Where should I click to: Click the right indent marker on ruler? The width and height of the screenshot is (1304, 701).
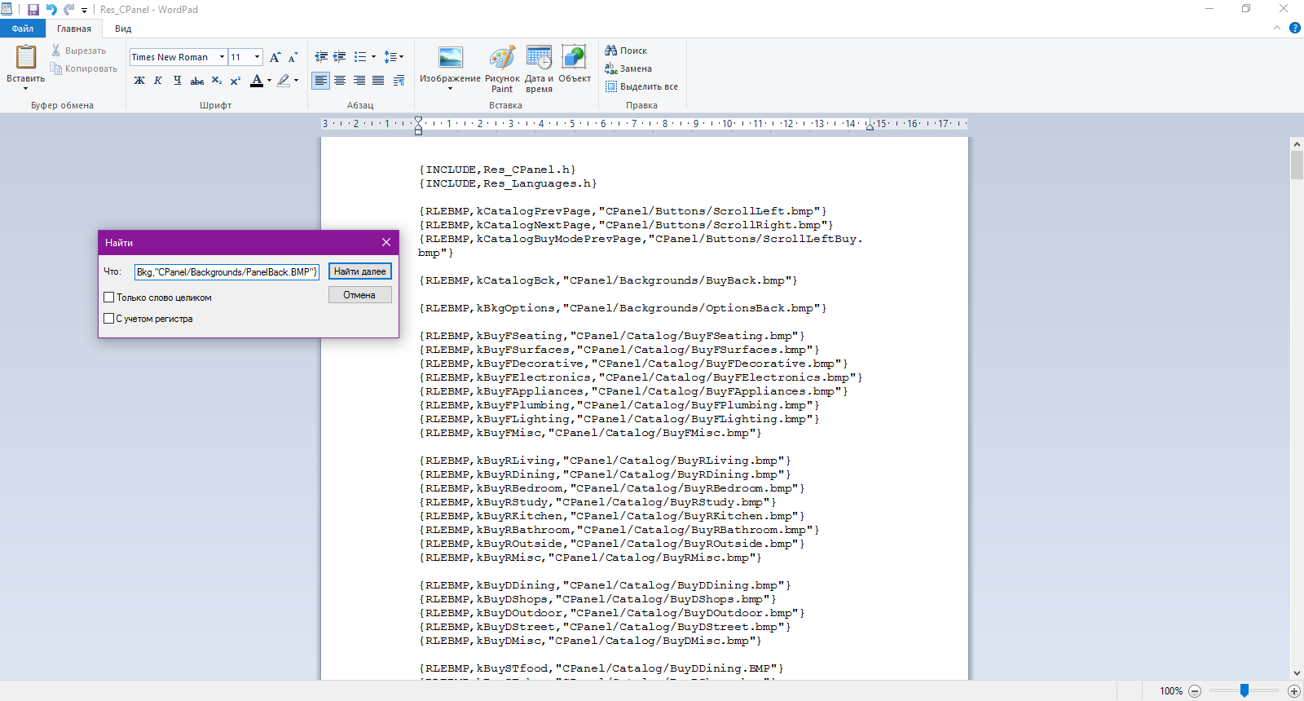(870, 126)
